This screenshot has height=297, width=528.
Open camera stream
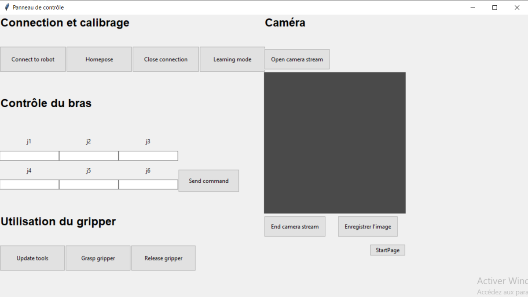pos(297,59)
